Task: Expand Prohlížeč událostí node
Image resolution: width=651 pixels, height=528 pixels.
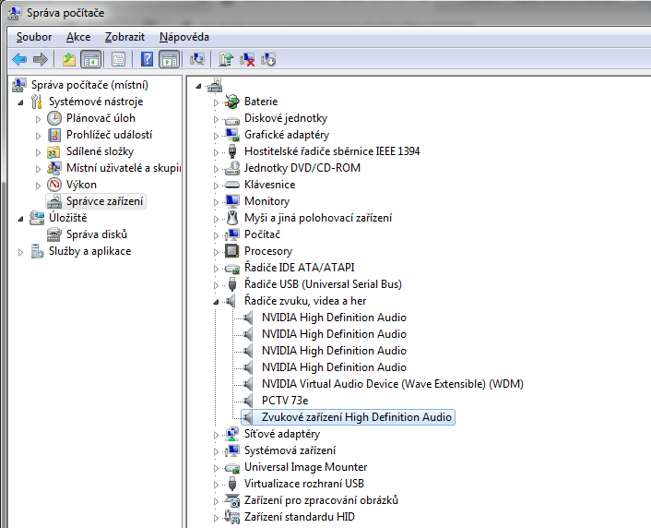Action: (x=38, y=136)
